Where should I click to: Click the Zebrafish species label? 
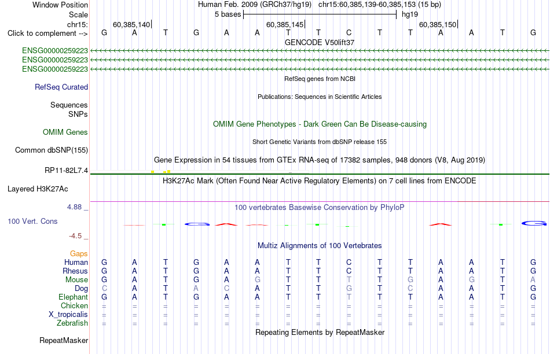(x=72, y=323)
